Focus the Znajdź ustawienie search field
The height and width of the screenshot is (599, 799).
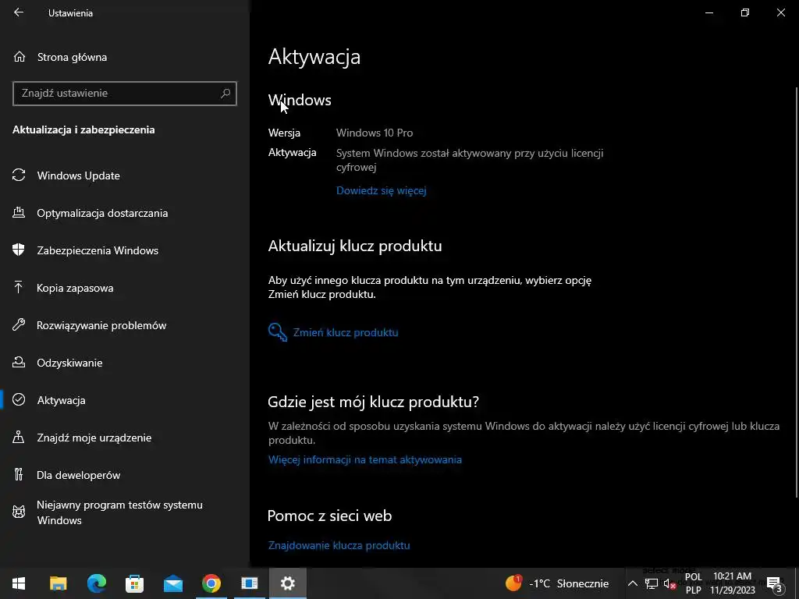coord(125,94)
